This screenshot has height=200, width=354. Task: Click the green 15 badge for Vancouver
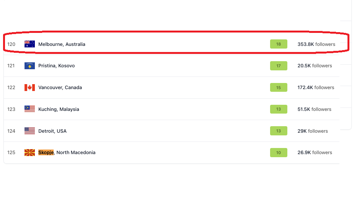pyautogui.click(x=279, y=88)
